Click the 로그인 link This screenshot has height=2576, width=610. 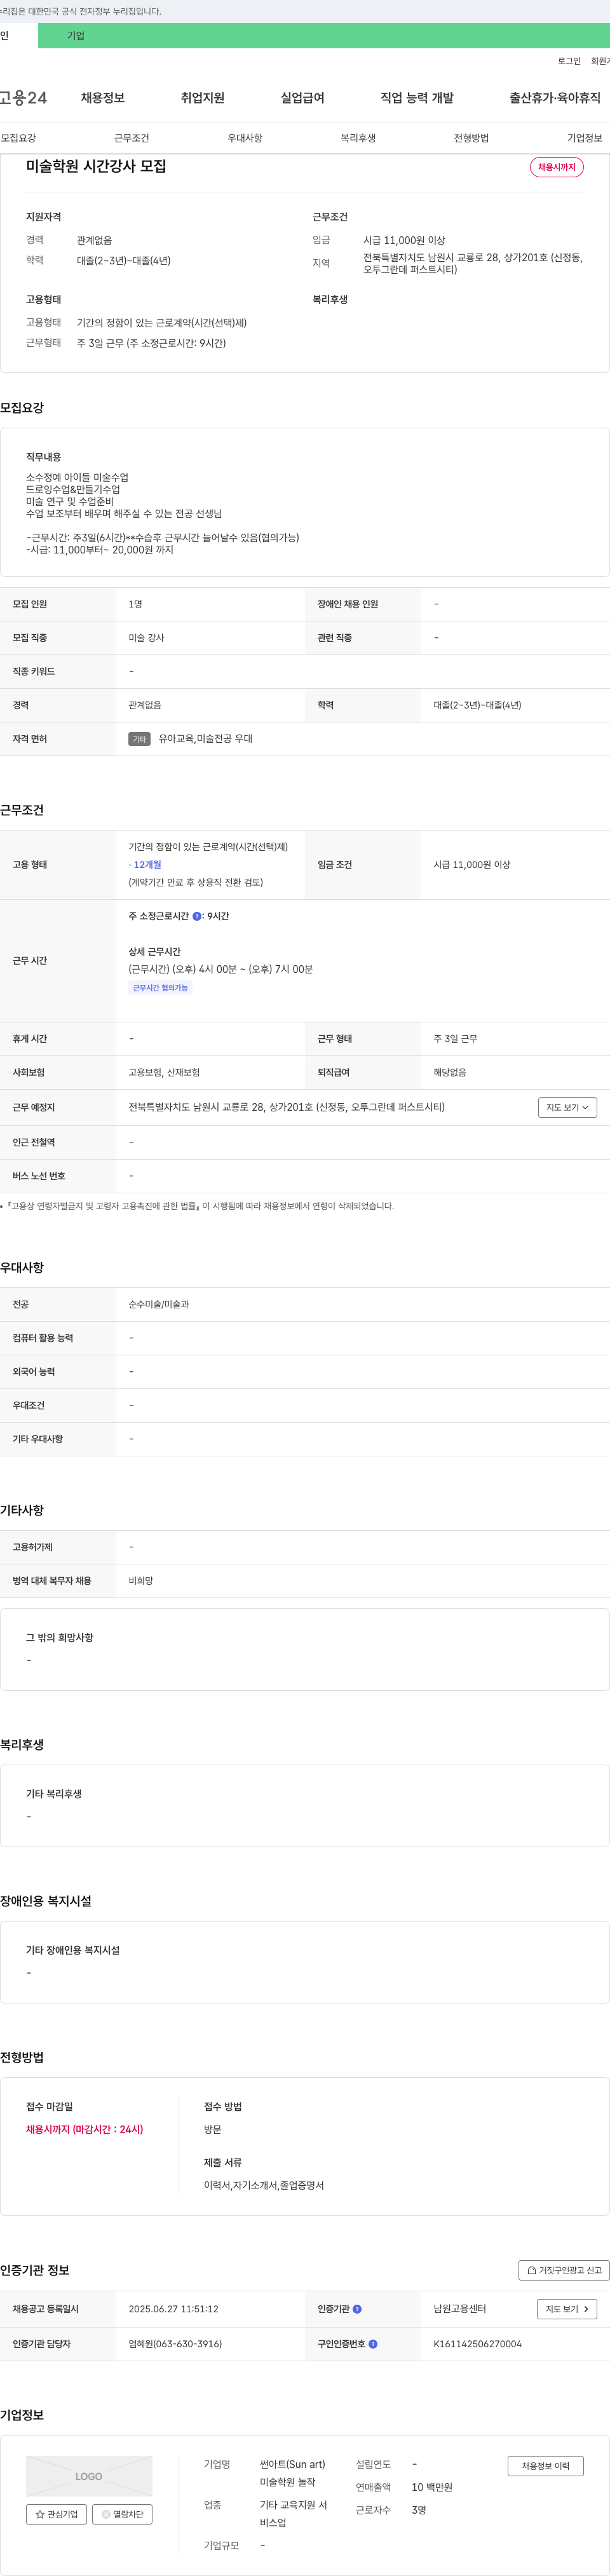[569, 61]
